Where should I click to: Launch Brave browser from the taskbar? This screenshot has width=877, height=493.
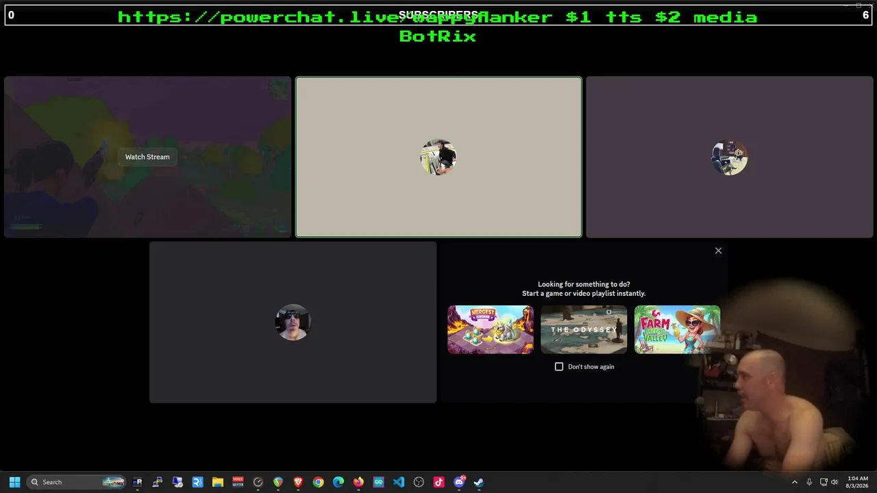pyautogui.click(x=298, y=482)
